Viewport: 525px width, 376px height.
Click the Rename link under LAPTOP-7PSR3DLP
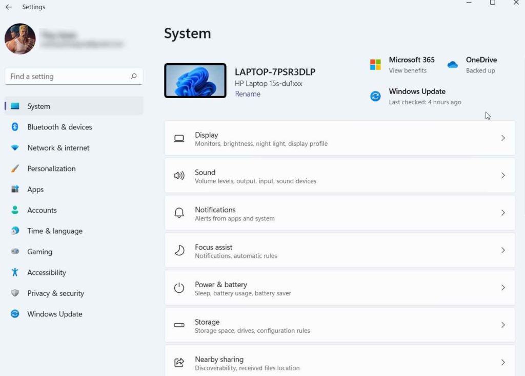pos(248,94)
